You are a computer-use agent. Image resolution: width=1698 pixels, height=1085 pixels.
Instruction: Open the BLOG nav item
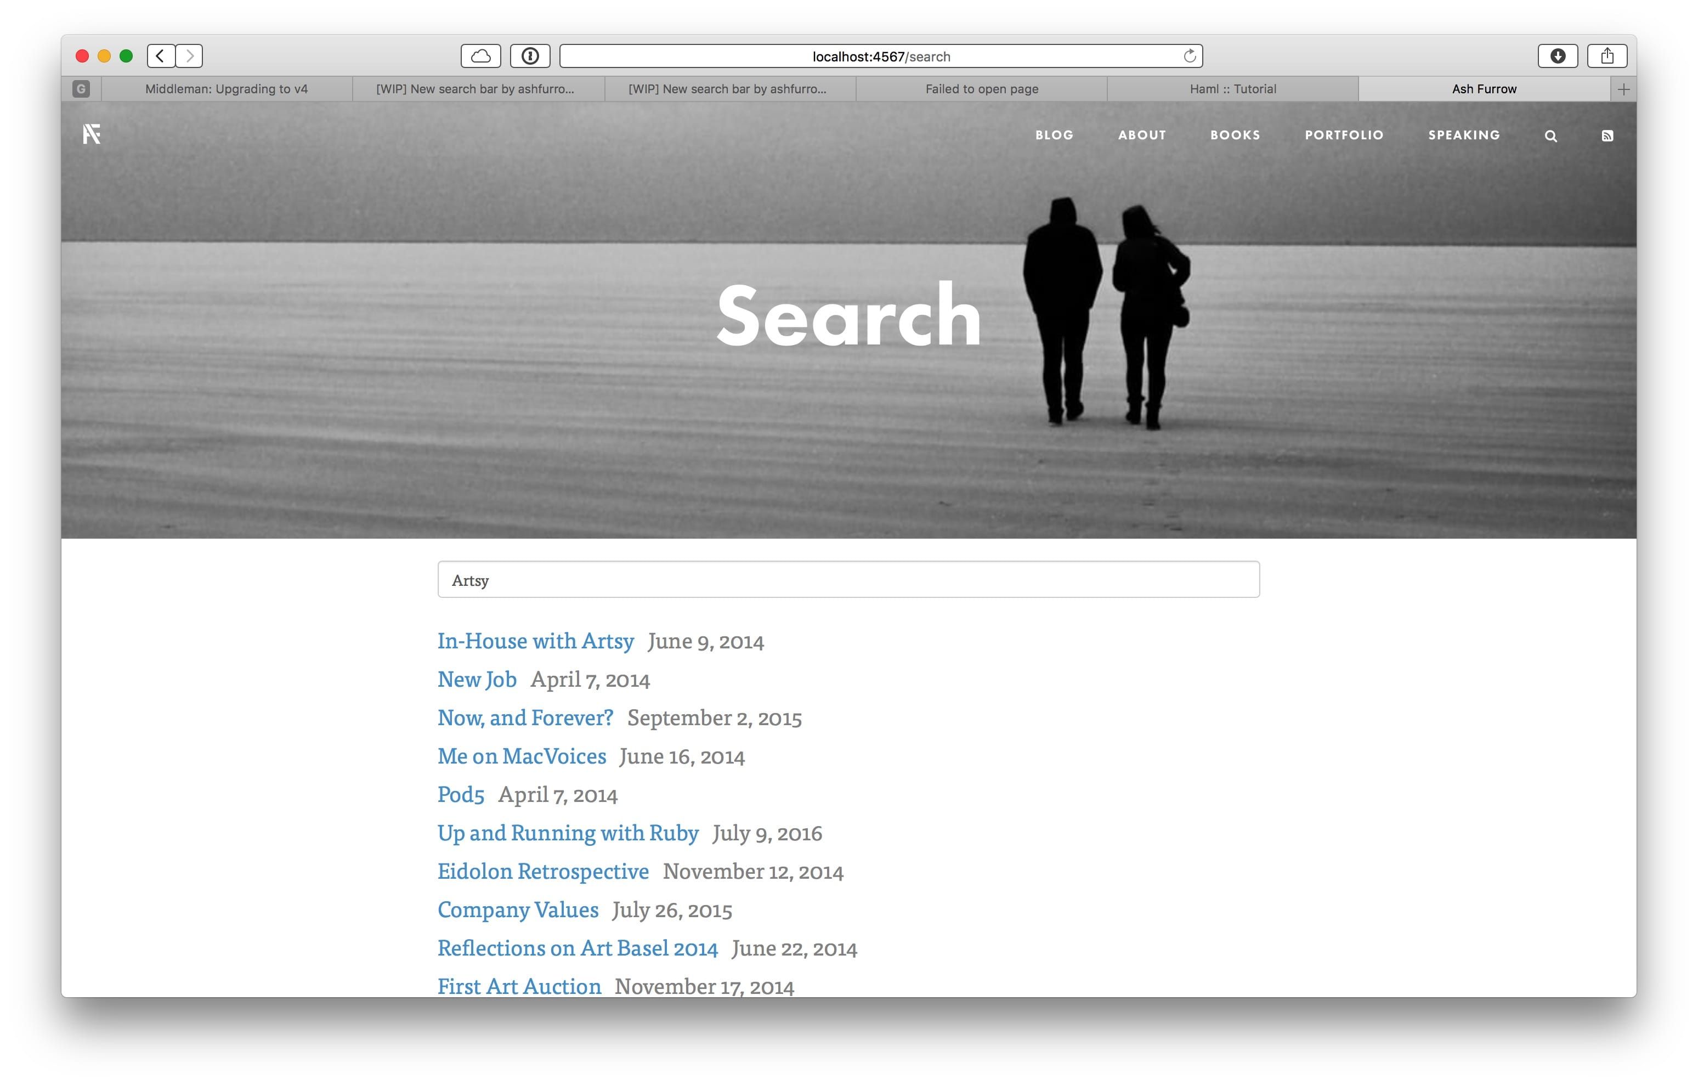[1054, 135]
